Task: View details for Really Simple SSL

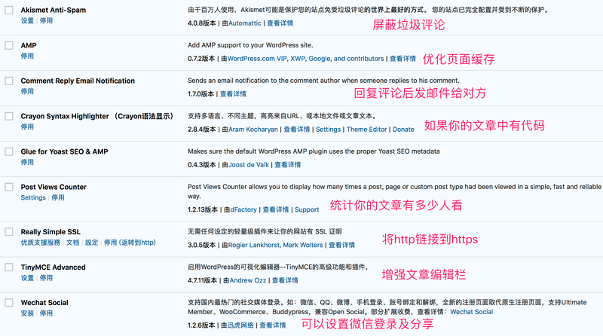Action: coord(342,246)
